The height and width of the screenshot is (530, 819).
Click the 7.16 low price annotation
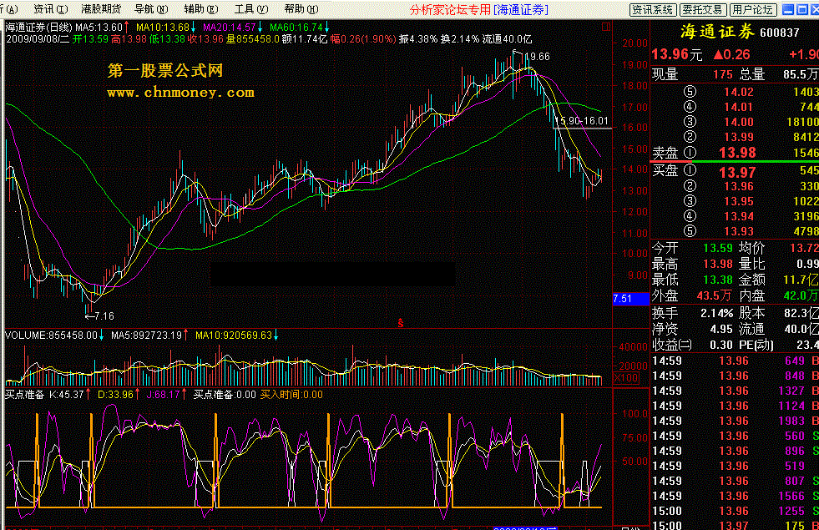104,315
